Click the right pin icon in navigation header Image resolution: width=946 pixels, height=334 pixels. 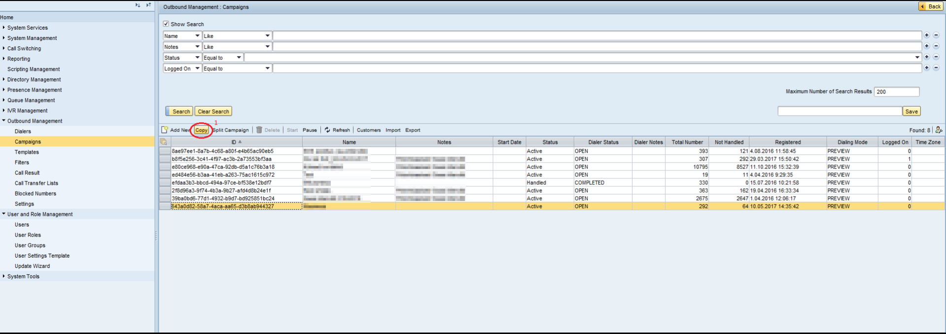coord(148,5)
